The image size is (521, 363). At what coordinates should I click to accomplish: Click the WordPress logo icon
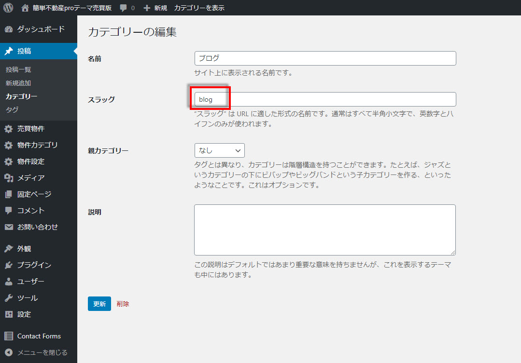coord(8,8)
